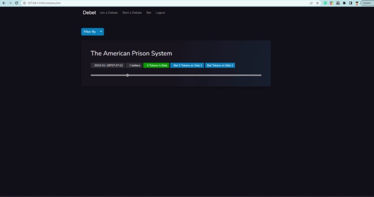Click the bet amount slider handle
This screenshot has height=197, width=374.
coord(128,75)
